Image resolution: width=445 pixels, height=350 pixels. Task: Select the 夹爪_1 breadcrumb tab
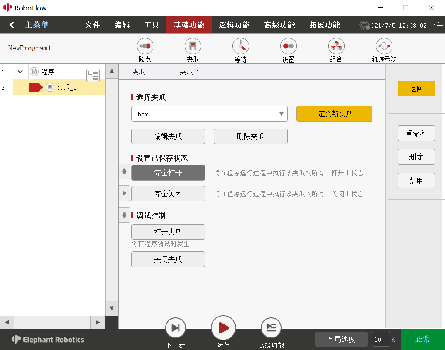click(189, 72)
